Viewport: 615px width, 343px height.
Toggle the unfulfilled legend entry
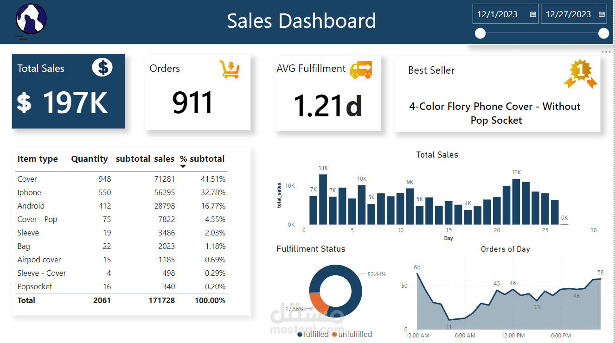[352, 334]
